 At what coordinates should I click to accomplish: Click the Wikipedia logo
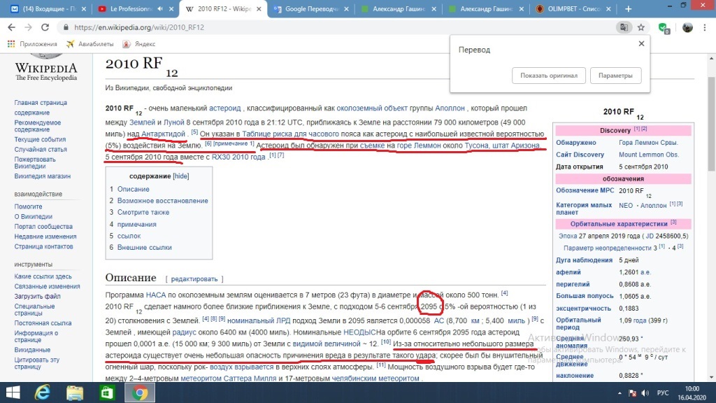click(46, 68)
